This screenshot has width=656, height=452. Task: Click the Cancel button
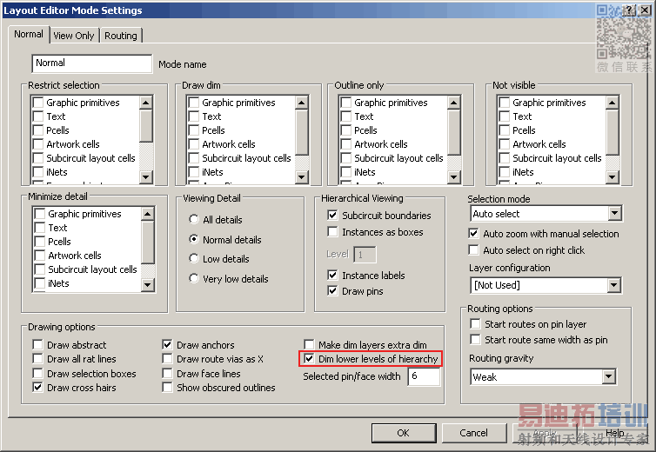coord(473,433)
